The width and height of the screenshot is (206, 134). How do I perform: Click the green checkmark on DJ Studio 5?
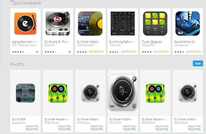coord(70,52)
